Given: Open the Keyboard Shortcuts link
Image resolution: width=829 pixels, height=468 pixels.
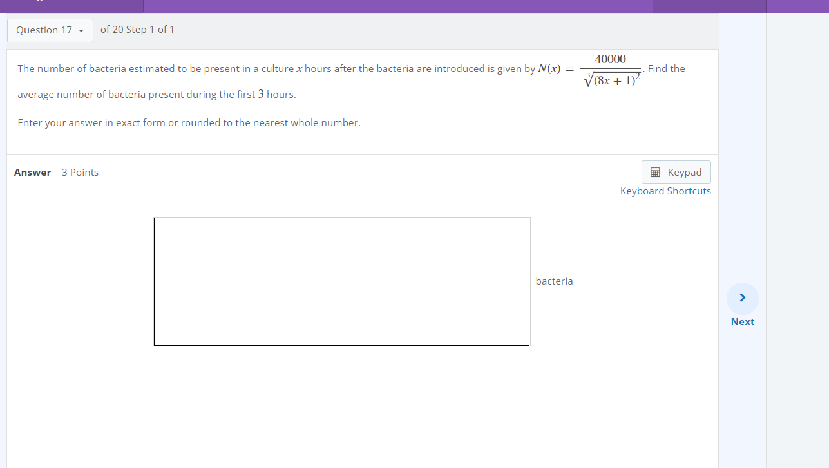Looking at the screenshot, I should [665, 191].
